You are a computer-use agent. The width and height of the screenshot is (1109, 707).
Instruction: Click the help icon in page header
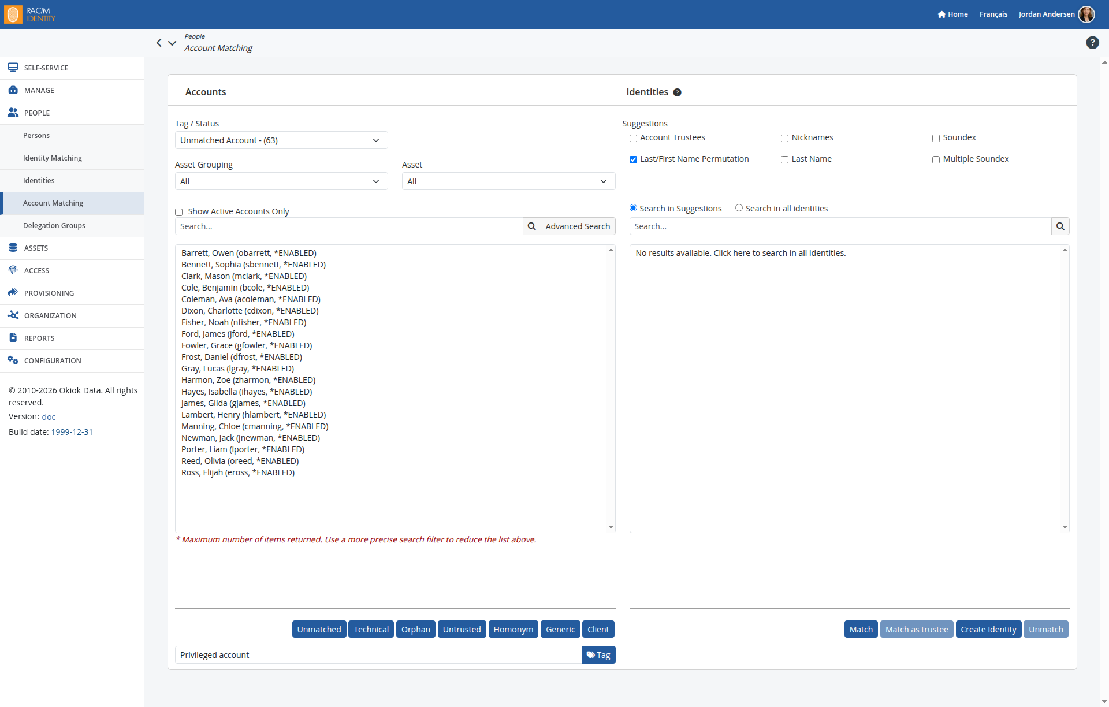coord(1092,43)
